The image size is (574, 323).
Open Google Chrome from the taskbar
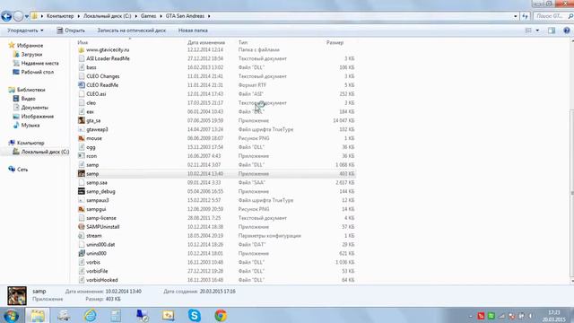[x=221, y=315]
